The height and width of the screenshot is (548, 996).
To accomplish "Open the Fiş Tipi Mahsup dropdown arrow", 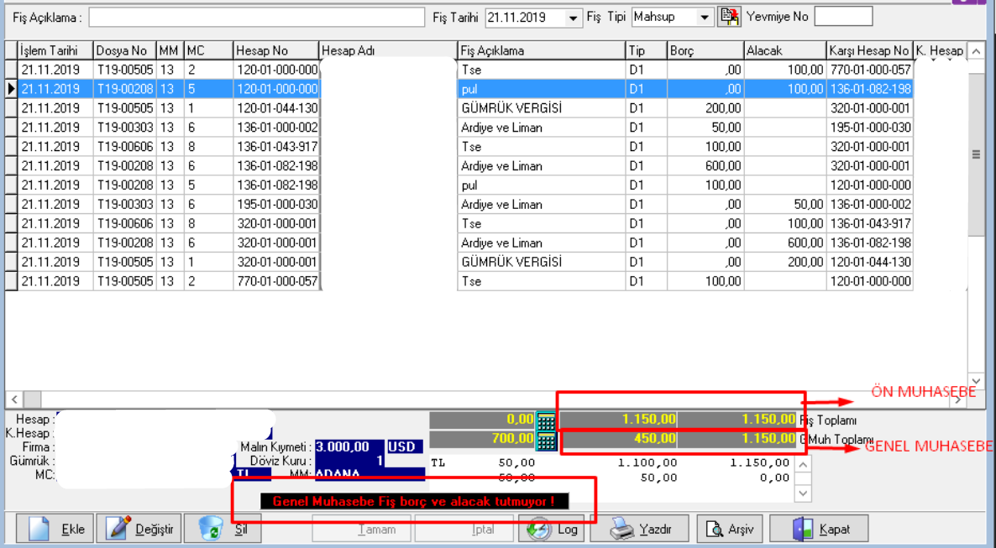I will 705,18.
